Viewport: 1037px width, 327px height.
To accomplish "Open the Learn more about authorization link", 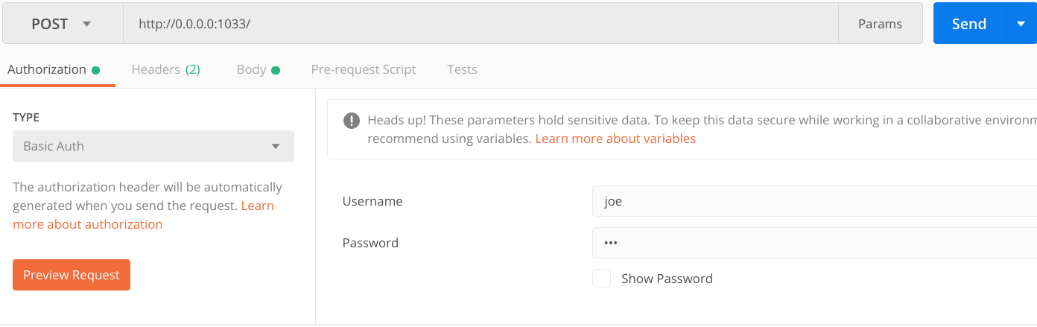I will [143, 215].
